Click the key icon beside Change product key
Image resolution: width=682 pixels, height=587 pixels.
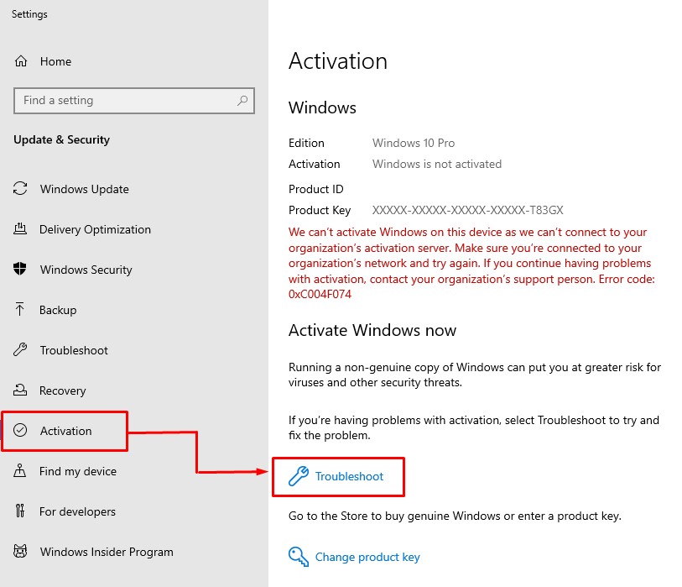299,557
